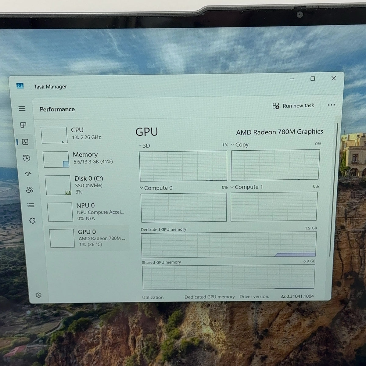
Task: Click the 3D usage graph
Action: coord(183,166)
